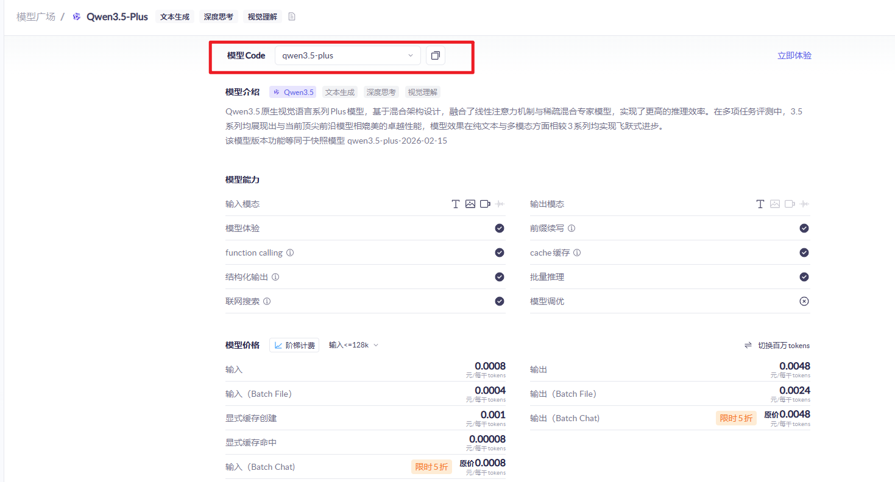Open the 模型 Code dropdown showing qwen3.5-plus
Image resolution: width=895 pixels, height=482 pixels.
click(x=348, y=55)
